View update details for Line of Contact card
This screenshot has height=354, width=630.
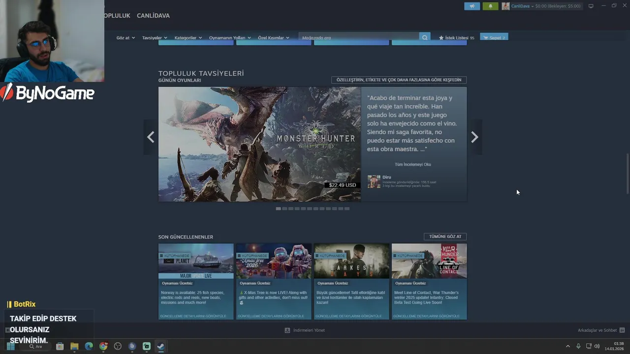click(427, 316)
